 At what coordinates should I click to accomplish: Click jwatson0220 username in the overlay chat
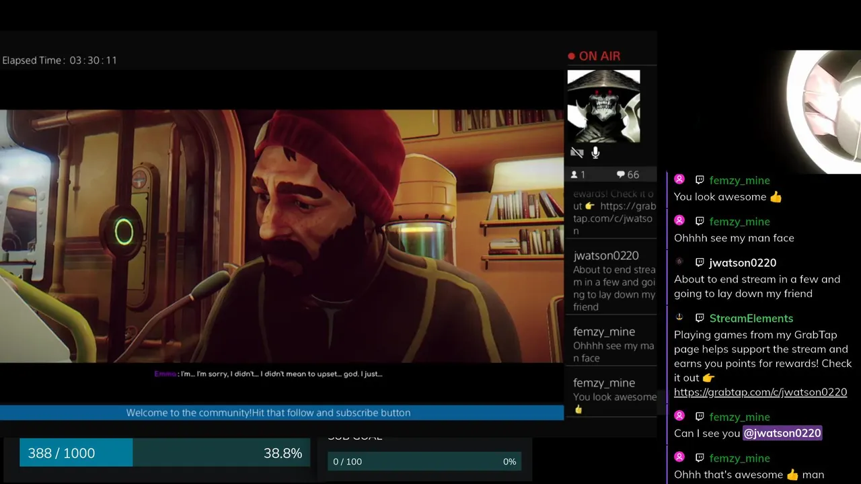(743, 263)
